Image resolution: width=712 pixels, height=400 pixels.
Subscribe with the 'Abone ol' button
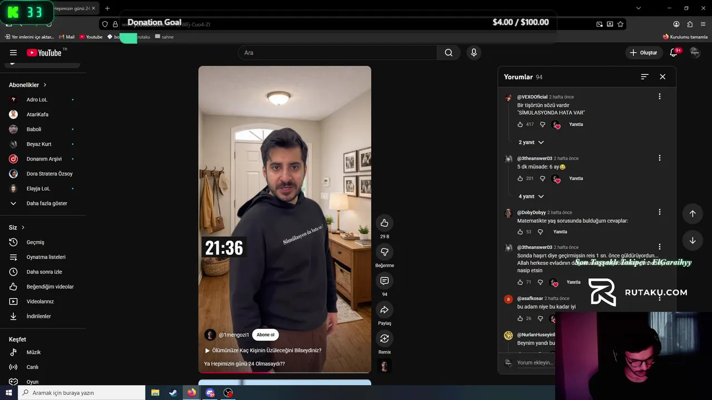(265, 335)
